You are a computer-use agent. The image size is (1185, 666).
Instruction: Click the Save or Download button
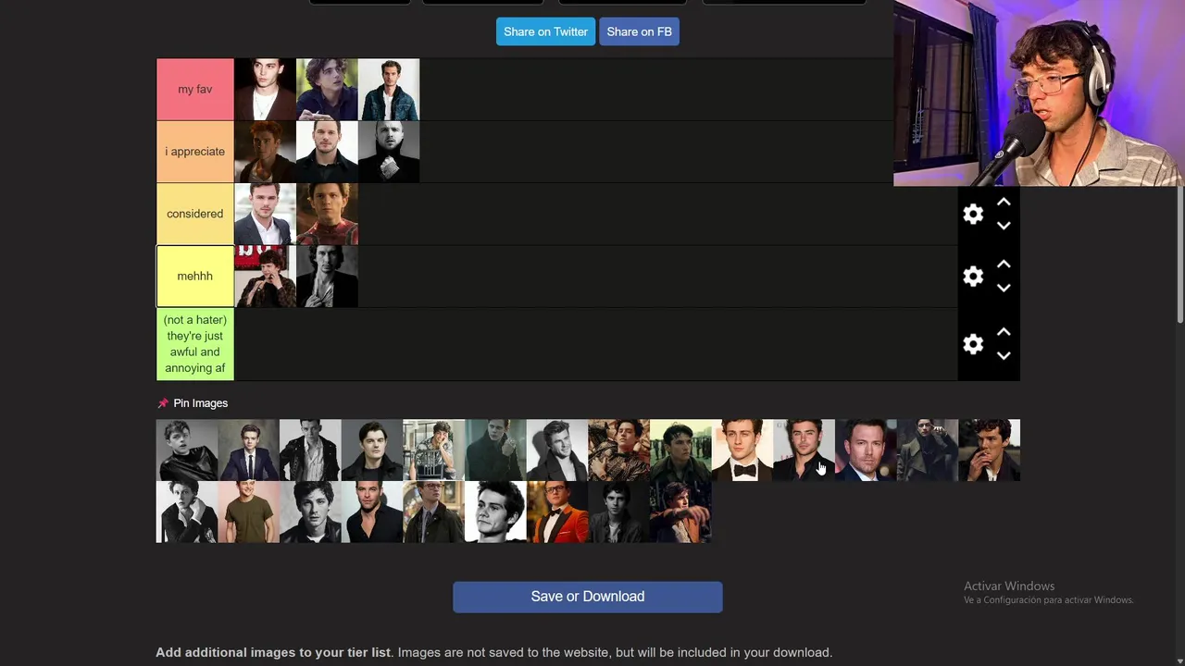click(x=588, y=597)
